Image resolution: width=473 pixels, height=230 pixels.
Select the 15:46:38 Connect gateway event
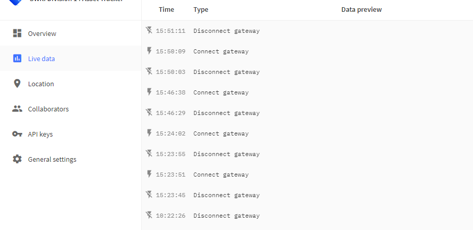click(x=307, y=92)
